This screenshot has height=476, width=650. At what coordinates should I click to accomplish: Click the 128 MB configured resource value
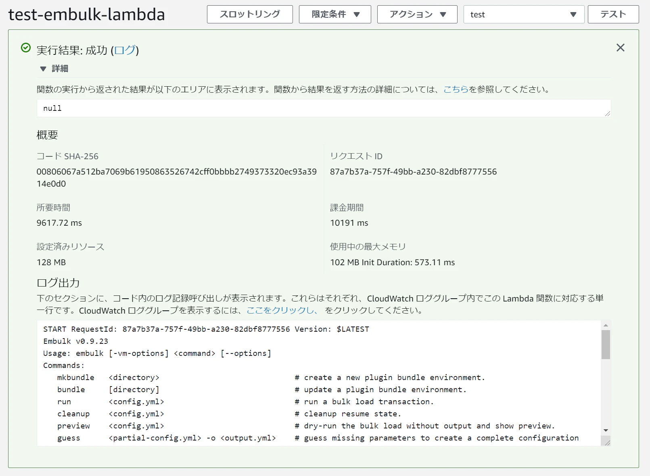(51, 262)
